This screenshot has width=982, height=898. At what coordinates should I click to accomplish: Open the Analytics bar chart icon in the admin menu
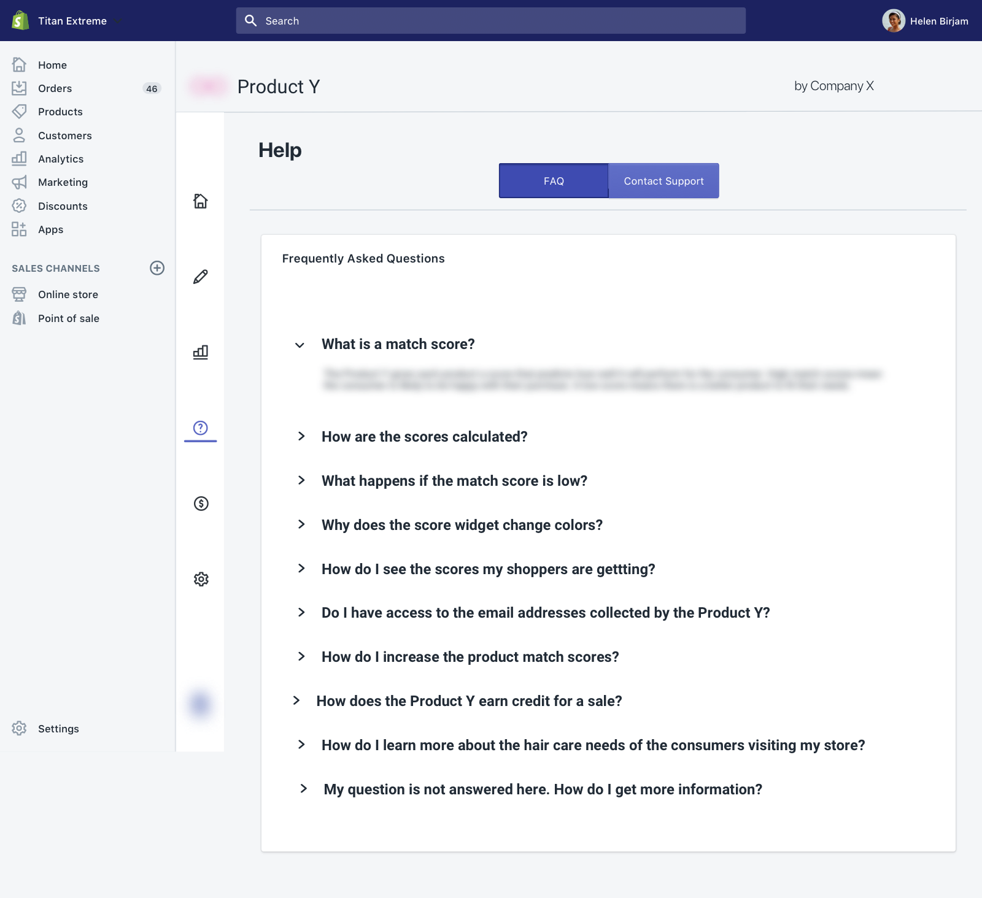point(19,158)
